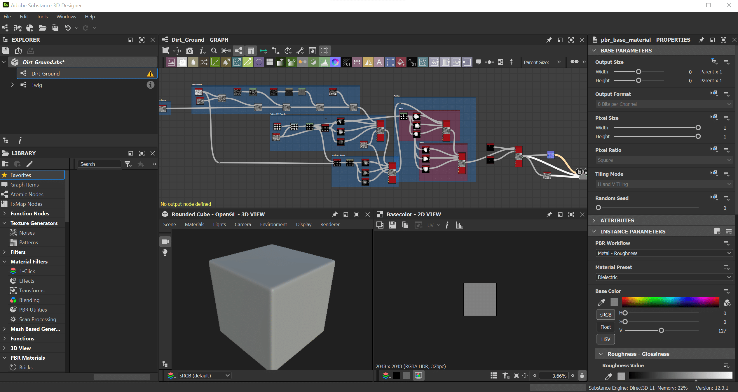The width and height of the screenshot is (738, 392).
Task: Pick a hue from the Base Color gradient
Action: [670, 302]
